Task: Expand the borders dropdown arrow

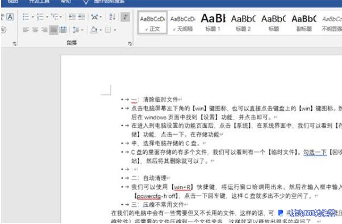Action: click(115, 30)
